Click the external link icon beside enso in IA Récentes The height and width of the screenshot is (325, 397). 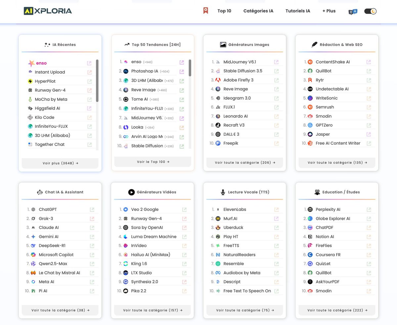click(89, 63)
